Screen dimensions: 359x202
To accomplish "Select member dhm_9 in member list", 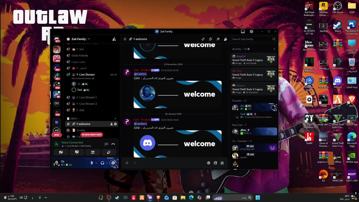I will (254, 131).
